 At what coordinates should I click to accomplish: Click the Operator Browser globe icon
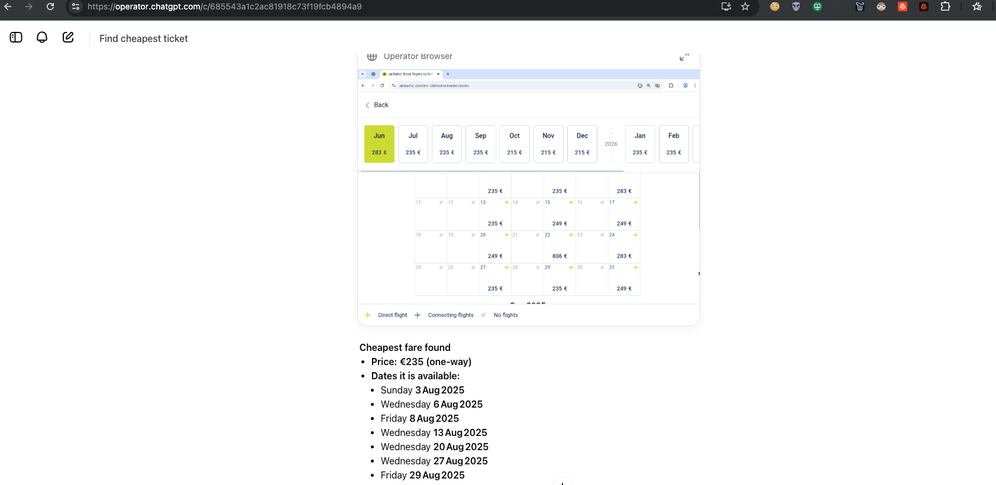pos(372,57)
